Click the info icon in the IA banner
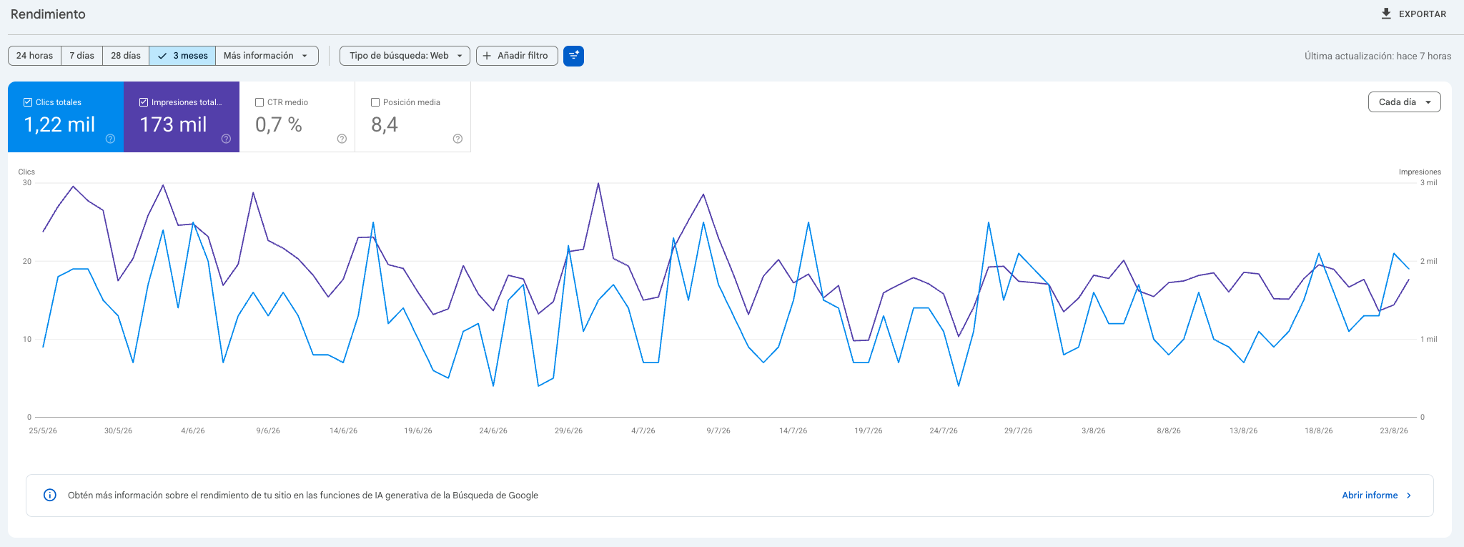The width and height of the screenshot is (1464, 547). coord(50,495)
